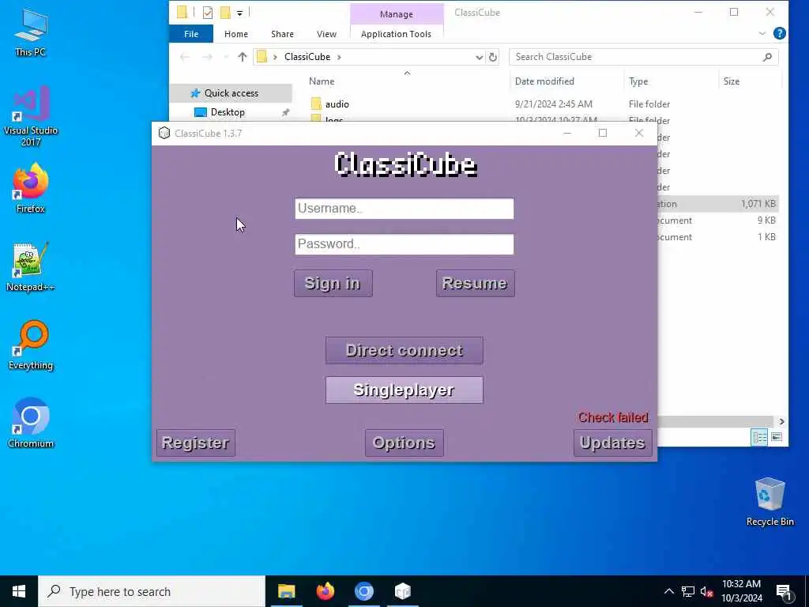Screen dimensions: 809x607
Task: Click Chromium icon in taskbar
Action: click(x=363, y=591)
